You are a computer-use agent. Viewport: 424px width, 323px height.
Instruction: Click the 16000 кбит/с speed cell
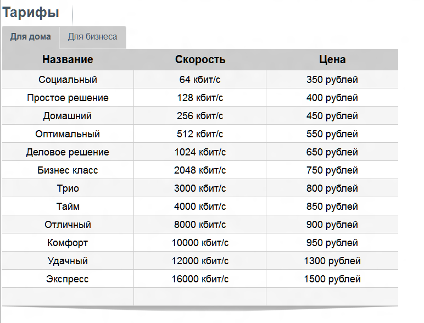pos(200,279)
